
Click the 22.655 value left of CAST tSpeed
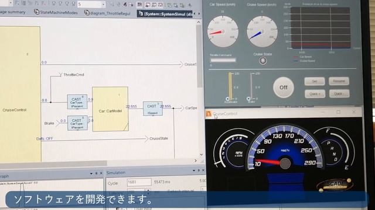pyautogui.click(x=131, y=106)
